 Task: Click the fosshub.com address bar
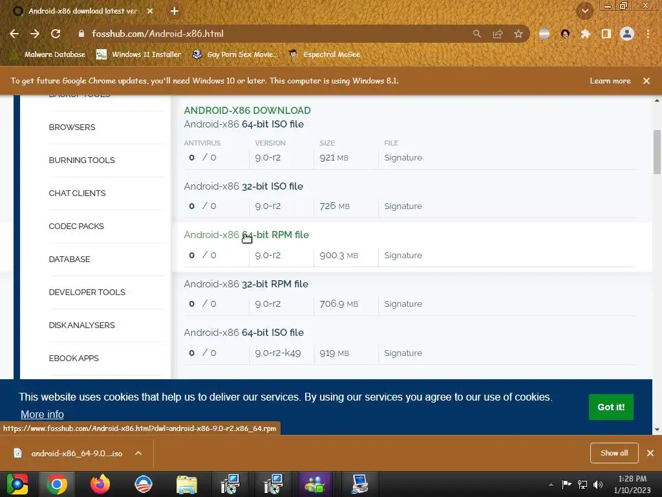tap(270, 34)
